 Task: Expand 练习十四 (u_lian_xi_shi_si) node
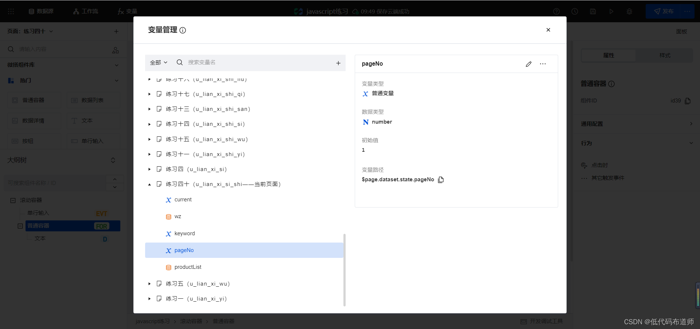149,124
